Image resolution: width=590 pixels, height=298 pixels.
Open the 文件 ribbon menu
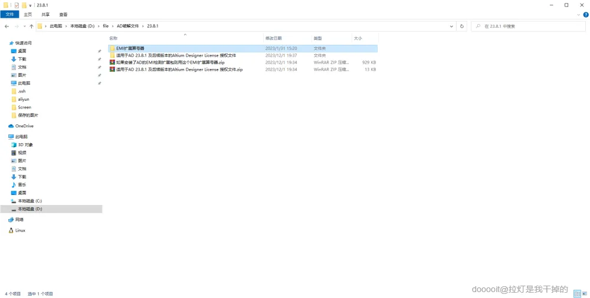click(10, 14)
